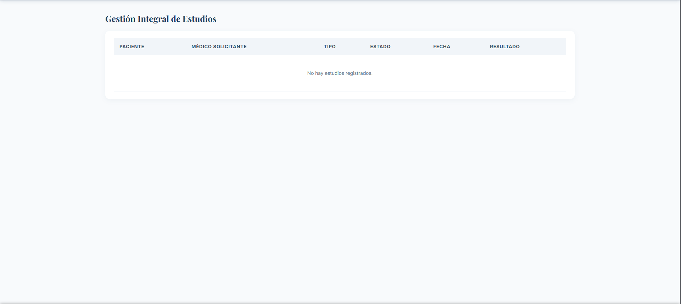The width and height of the screenshot is (681, 304).
Task: Click the 'No hay estudios registrados.' message
Action: point(340,73)
